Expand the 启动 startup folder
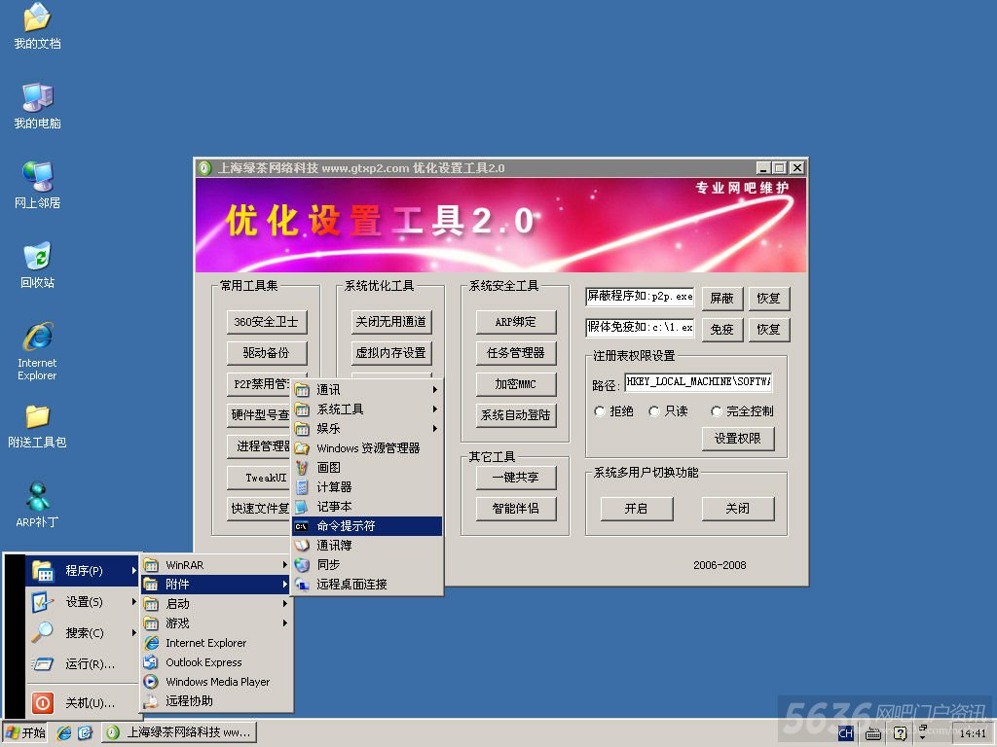The height and width of the screenshot is (747, 997). (216, 603)
